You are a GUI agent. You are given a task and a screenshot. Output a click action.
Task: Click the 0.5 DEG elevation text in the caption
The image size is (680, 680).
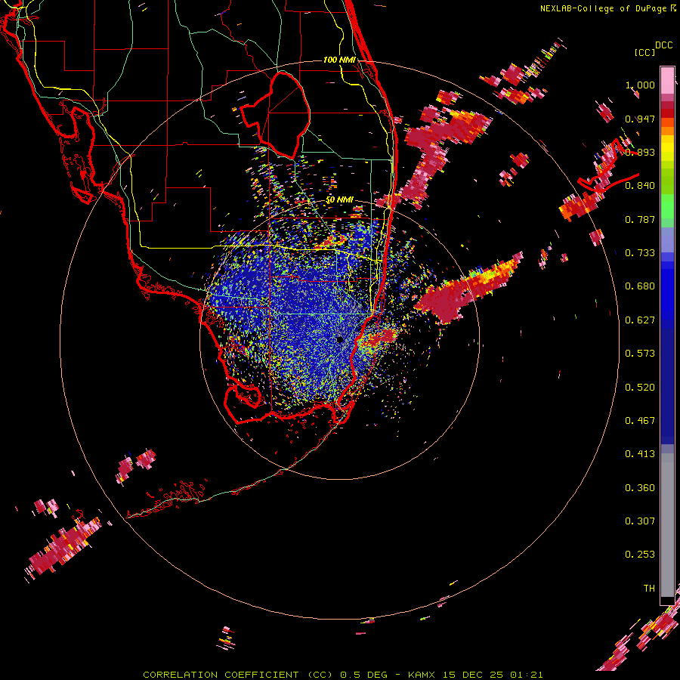coord(363,675)
